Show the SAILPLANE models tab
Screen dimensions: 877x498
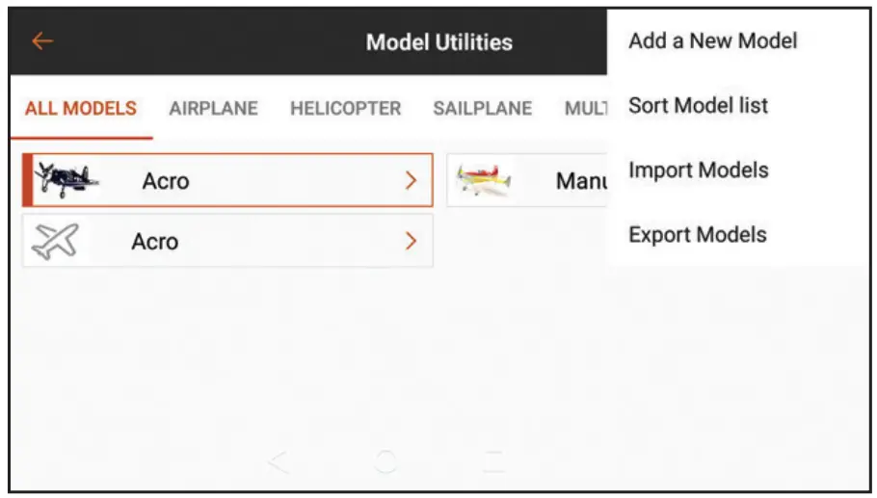coord(482,109)
